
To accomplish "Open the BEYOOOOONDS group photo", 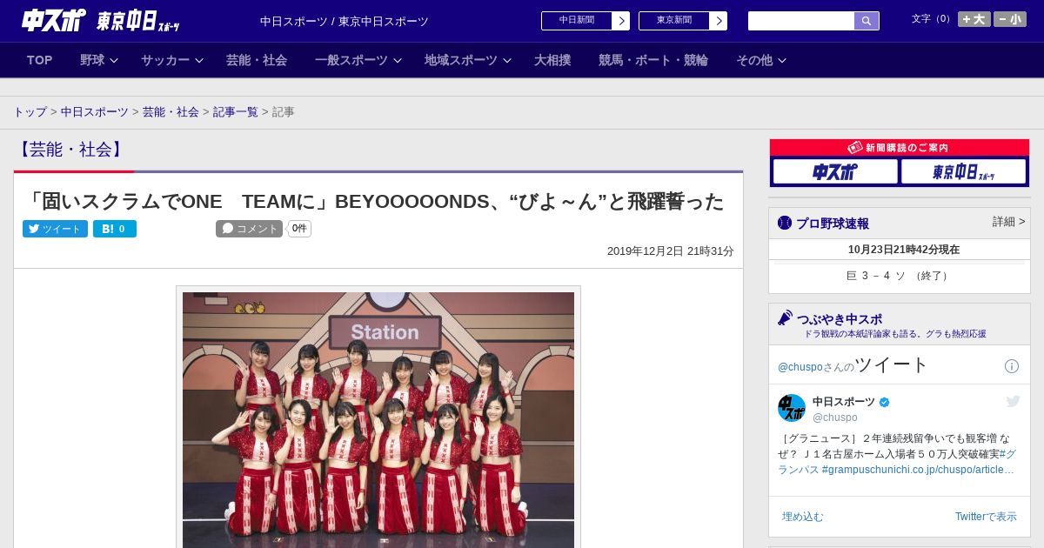I will click(x=378, y=419).
